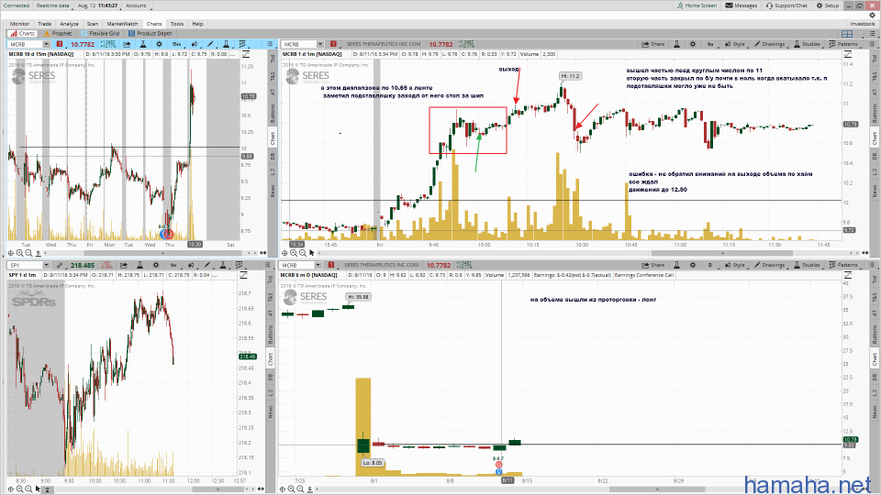Viewport: 881px width, 495px height.
Task: Click the red clipboard link icon next to MCRB 15m symbol
Action: click(60, 44)
